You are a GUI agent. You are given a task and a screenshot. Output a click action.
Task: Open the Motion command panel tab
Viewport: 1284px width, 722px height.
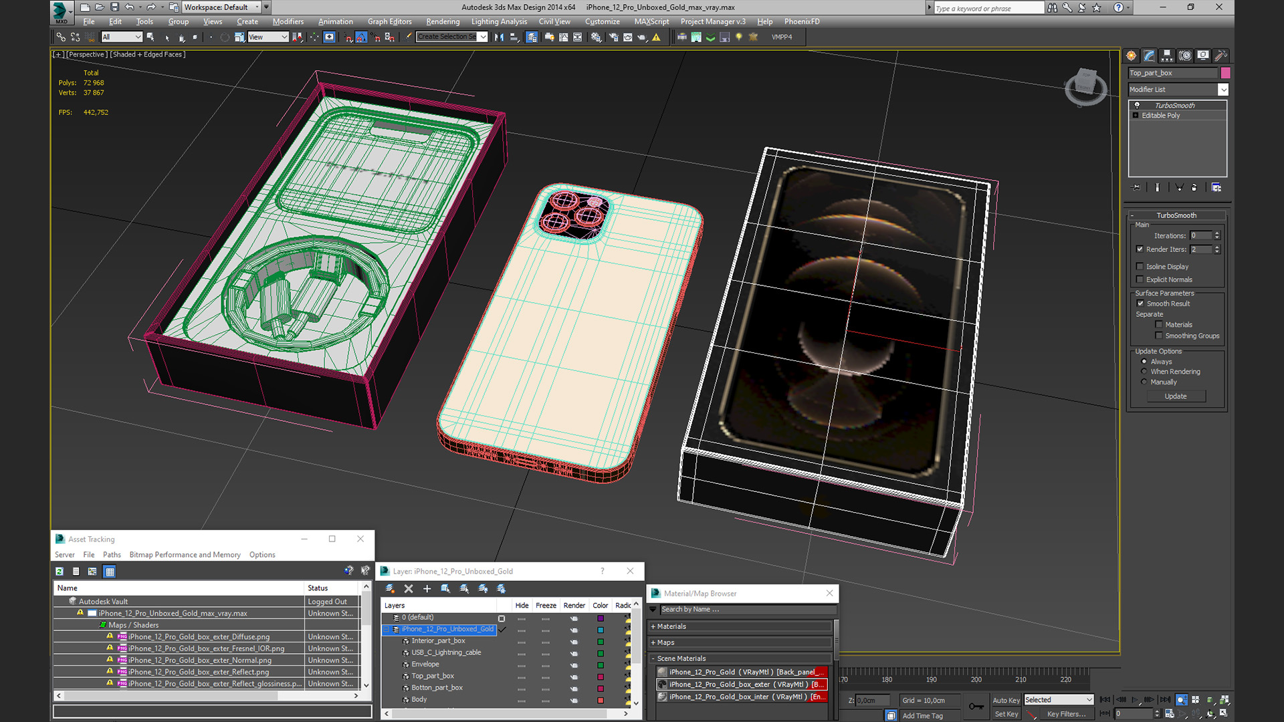pos(1185,55)
